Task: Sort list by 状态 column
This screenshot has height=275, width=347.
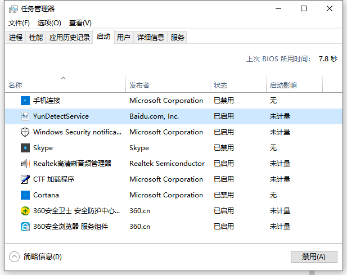Action: coord(220,85)
